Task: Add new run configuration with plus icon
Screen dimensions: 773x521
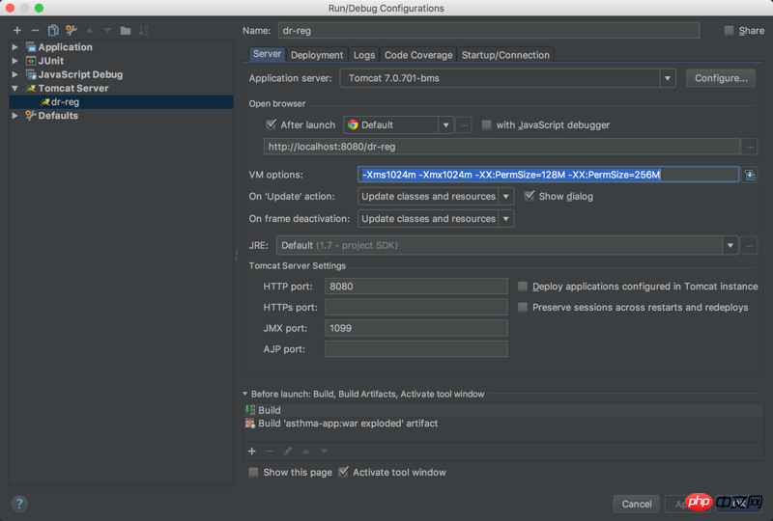Action: tap(16, 31)
